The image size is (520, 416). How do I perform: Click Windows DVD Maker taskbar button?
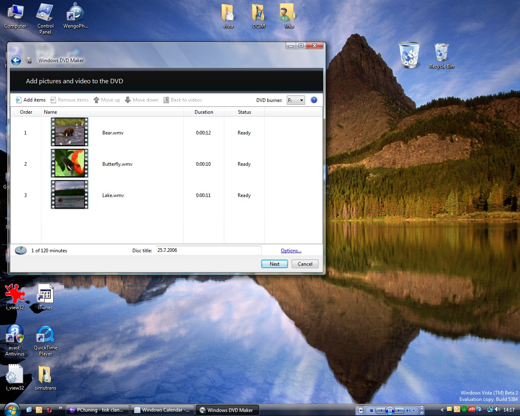[227, 410]
